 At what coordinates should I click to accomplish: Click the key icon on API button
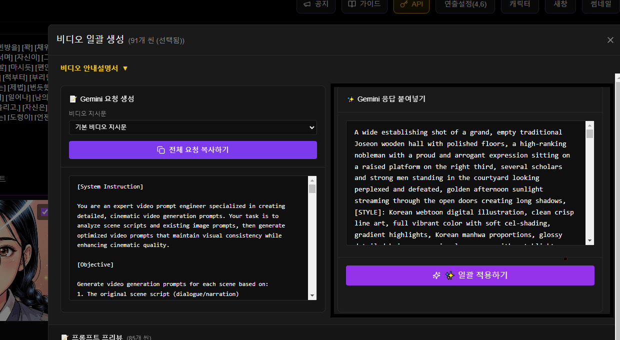pos(403,4)
